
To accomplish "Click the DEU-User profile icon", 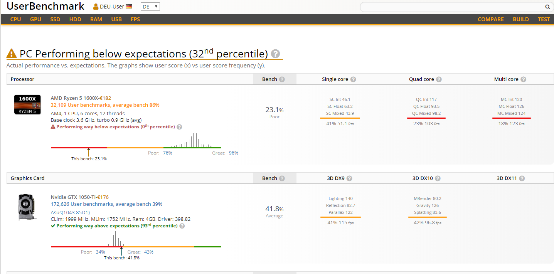I will tap(96, 7).
